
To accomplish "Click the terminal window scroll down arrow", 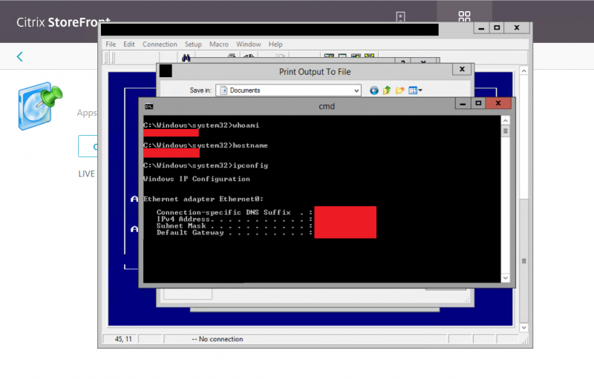I will click(x=524, y=328).
